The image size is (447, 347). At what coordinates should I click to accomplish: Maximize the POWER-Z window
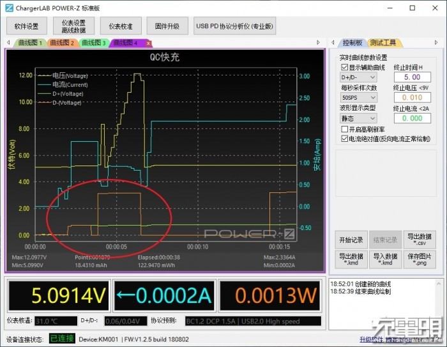click(x=413, y=8)
